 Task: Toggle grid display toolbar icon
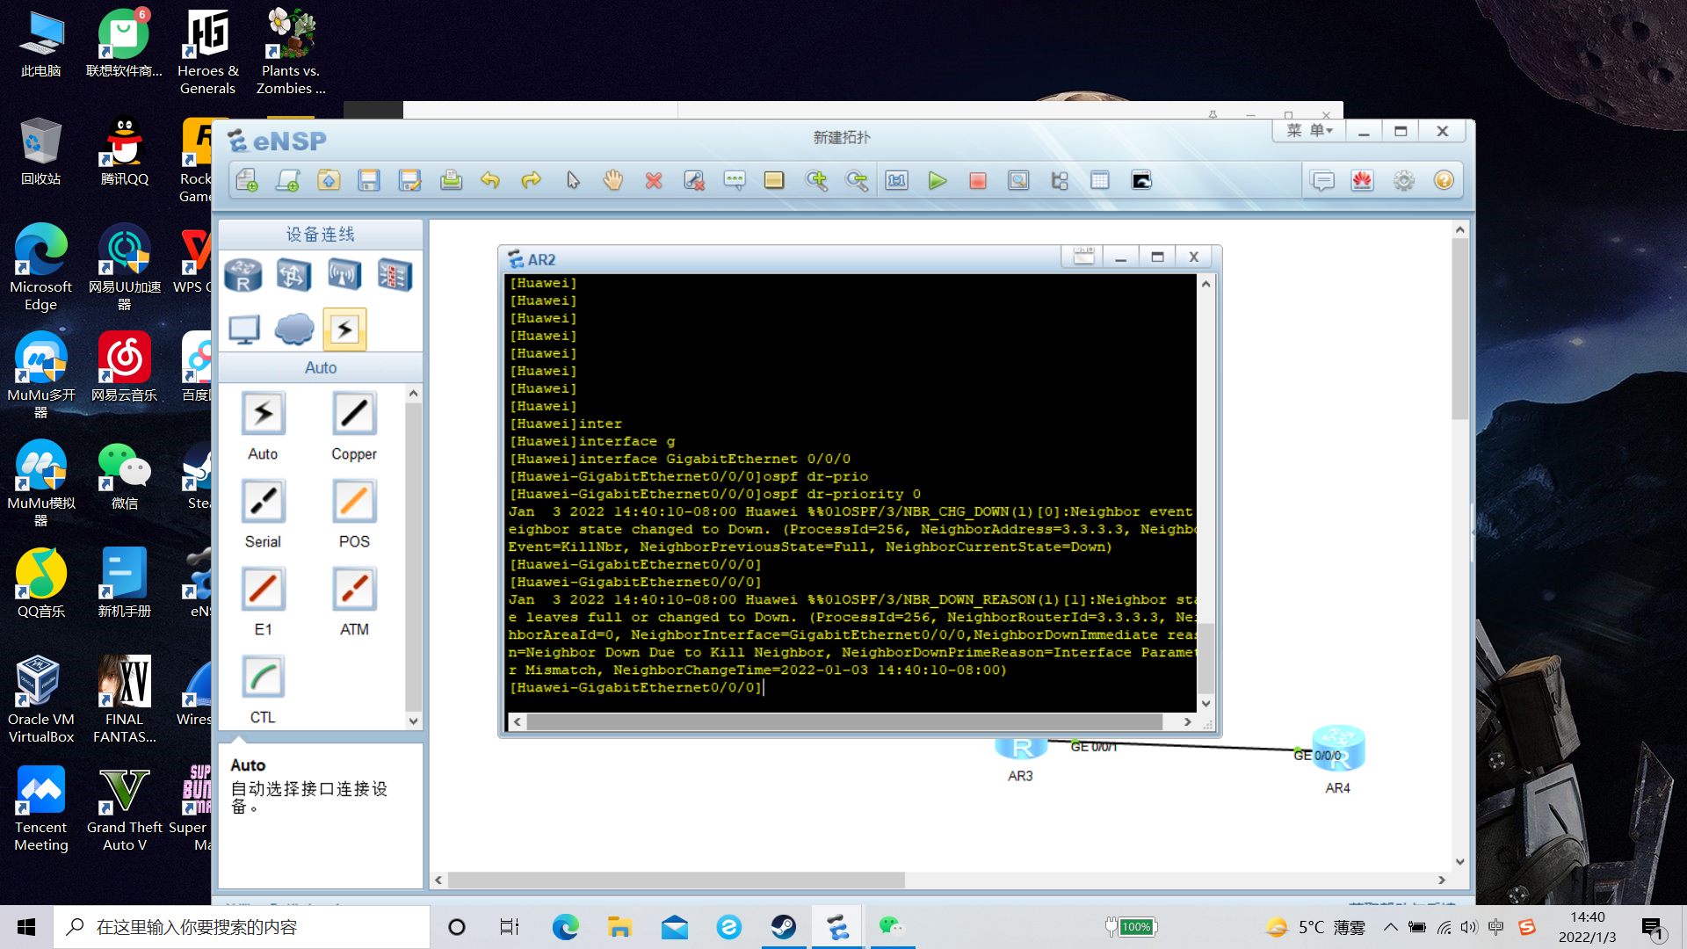[1100, 181]
